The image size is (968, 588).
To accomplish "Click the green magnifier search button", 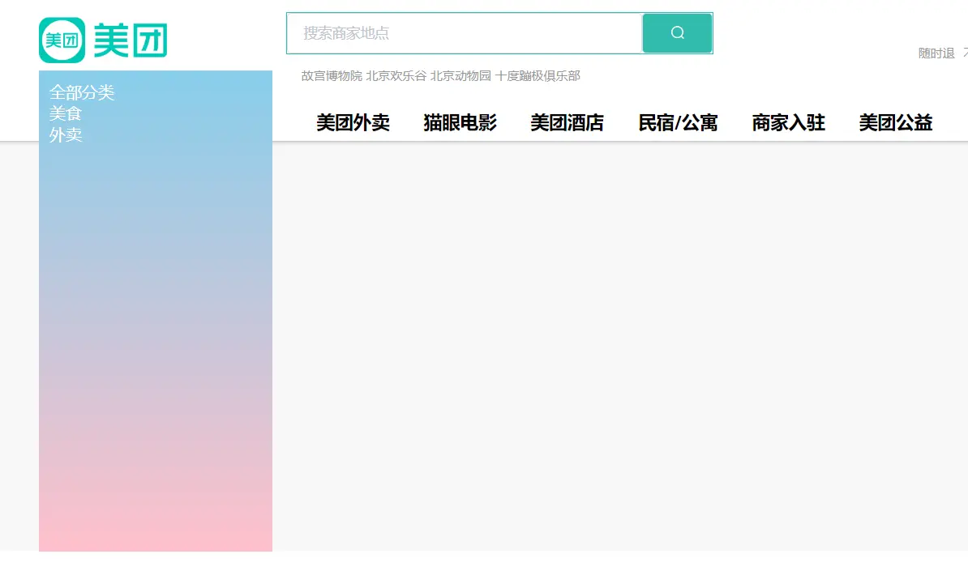I will pos(677,33).
